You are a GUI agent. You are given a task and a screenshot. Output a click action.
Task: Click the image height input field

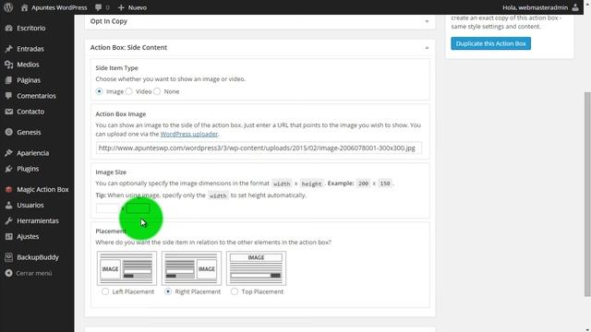coord(138,208)
